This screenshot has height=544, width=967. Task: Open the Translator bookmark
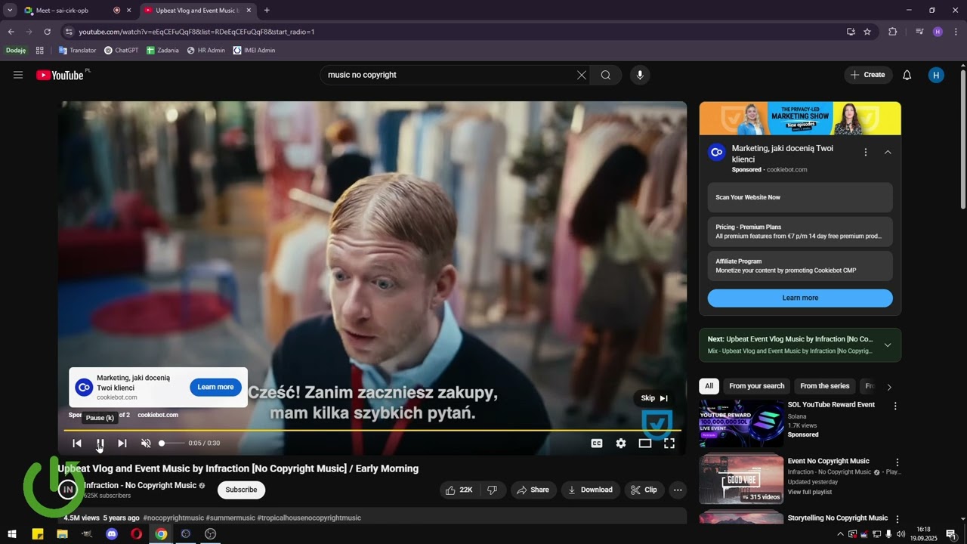[x=78, y=51]
